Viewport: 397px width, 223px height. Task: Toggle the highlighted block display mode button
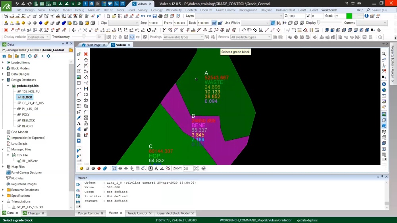pyautogui.click(x=132, y=37)
